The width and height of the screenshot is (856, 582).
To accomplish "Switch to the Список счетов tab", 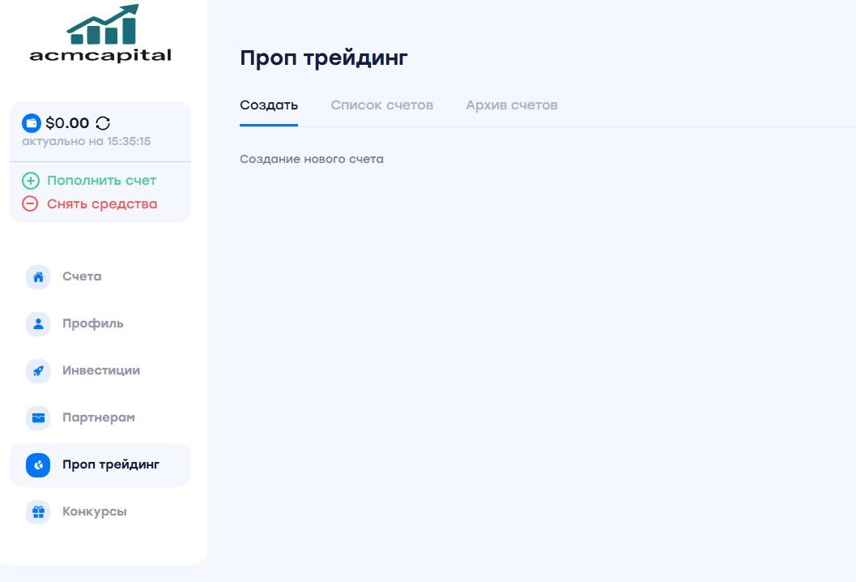I will pos(381,105).
